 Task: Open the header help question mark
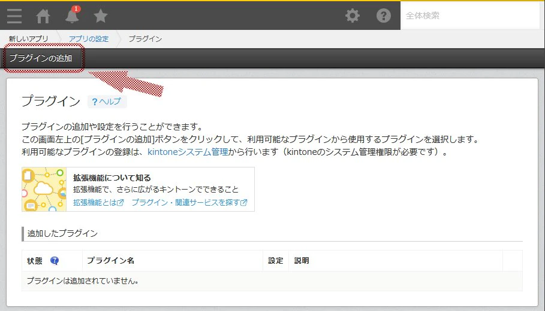tap(383, 16)
